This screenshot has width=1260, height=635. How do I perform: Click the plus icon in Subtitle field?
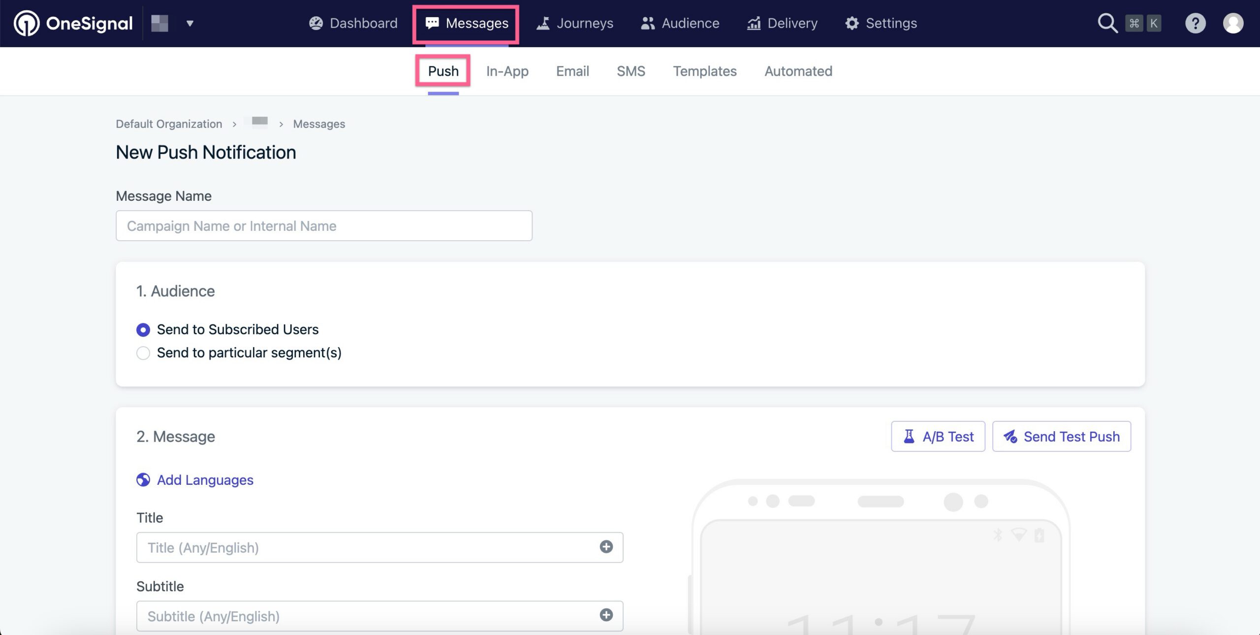(606, 615)
